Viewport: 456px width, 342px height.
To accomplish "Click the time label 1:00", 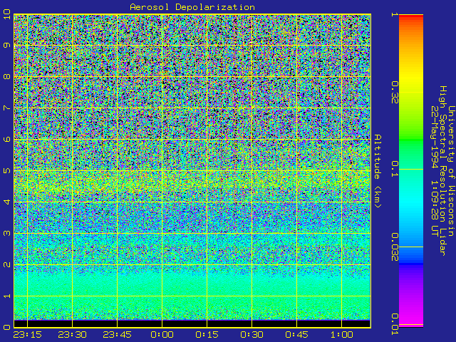I will (341, 335).
